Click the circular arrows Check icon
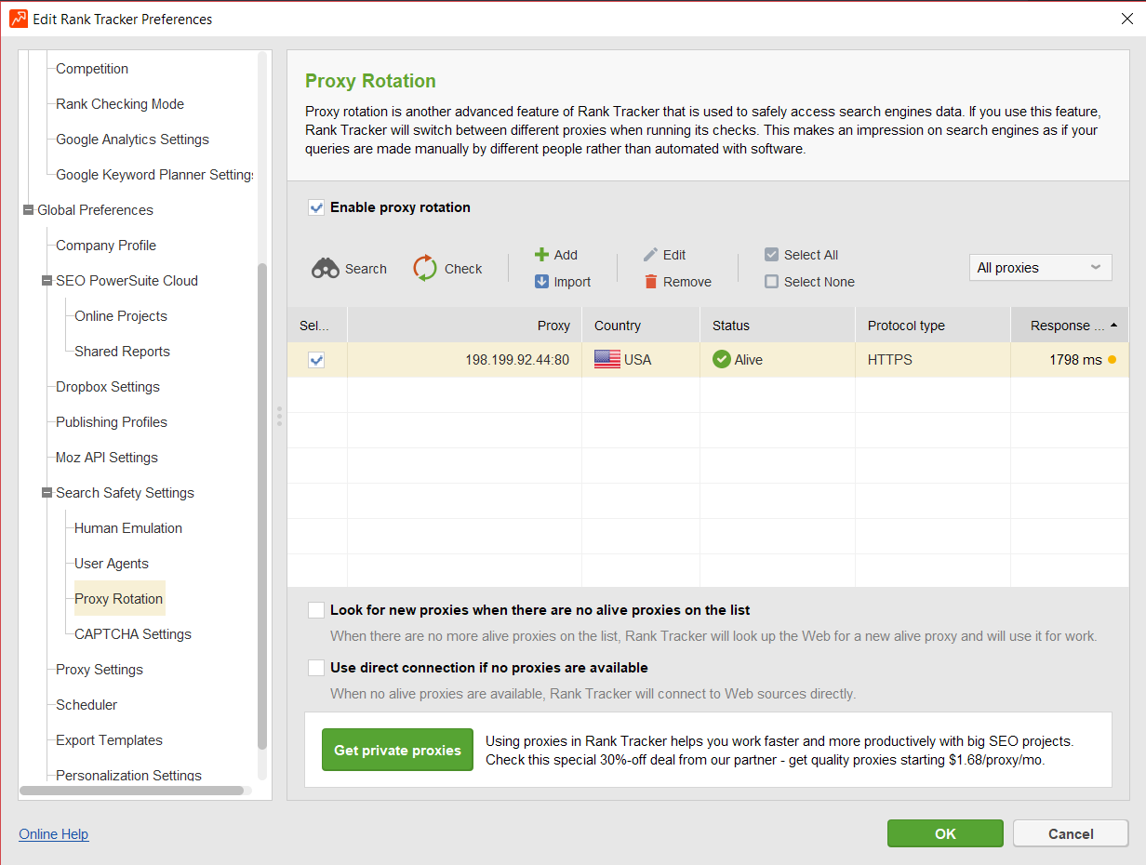The height and width of the screenshot is (865, 1146). pyautogui.click(x=425, y=268)
